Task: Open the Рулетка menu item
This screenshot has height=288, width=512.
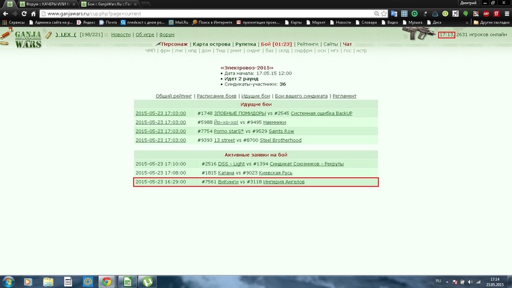Action: pos(246,44)
